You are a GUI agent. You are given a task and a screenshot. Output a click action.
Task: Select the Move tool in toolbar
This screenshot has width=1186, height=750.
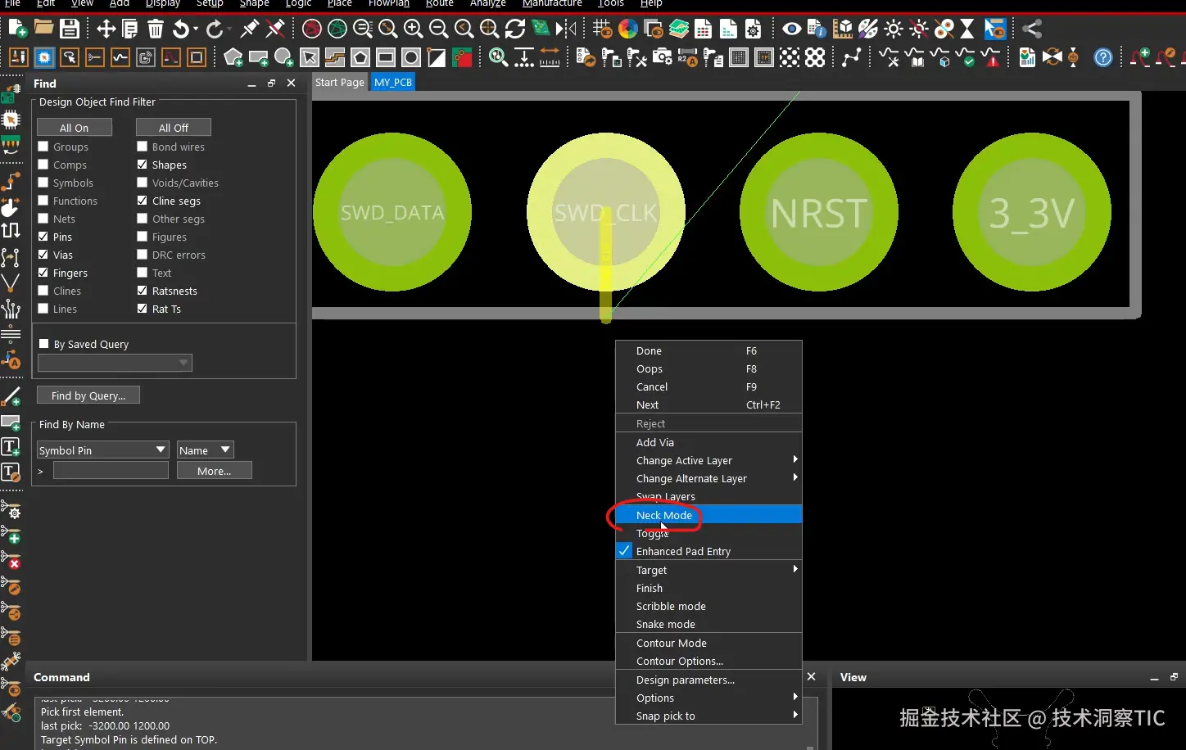106,29
